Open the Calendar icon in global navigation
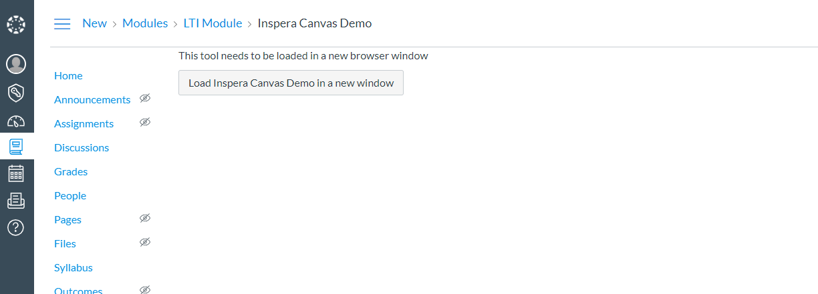Screen dimensions: 818x294 (16, 173)
